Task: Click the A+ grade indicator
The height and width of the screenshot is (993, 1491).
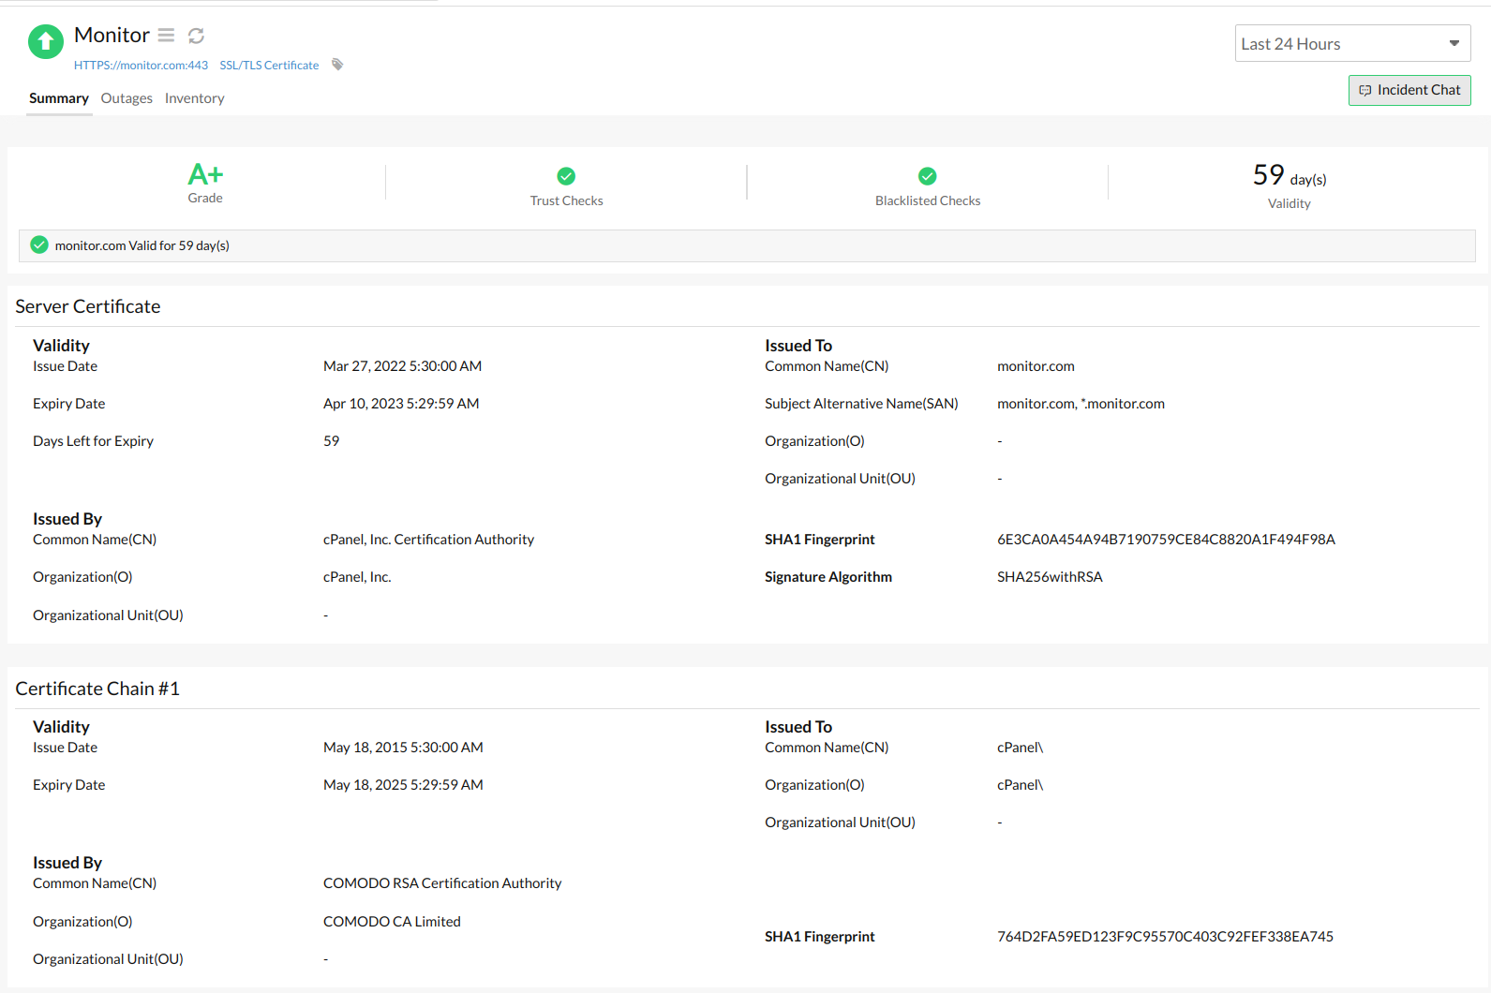Action: (205, 174)
